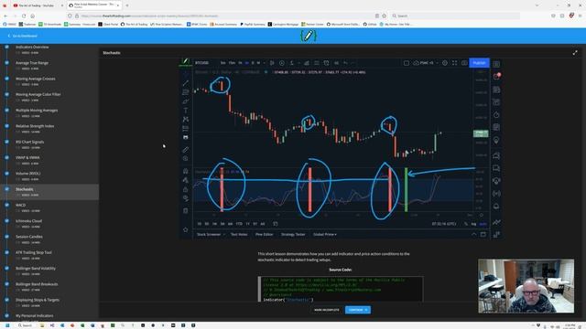Select the patterns tool in chart toolbar

click(186, 119)
